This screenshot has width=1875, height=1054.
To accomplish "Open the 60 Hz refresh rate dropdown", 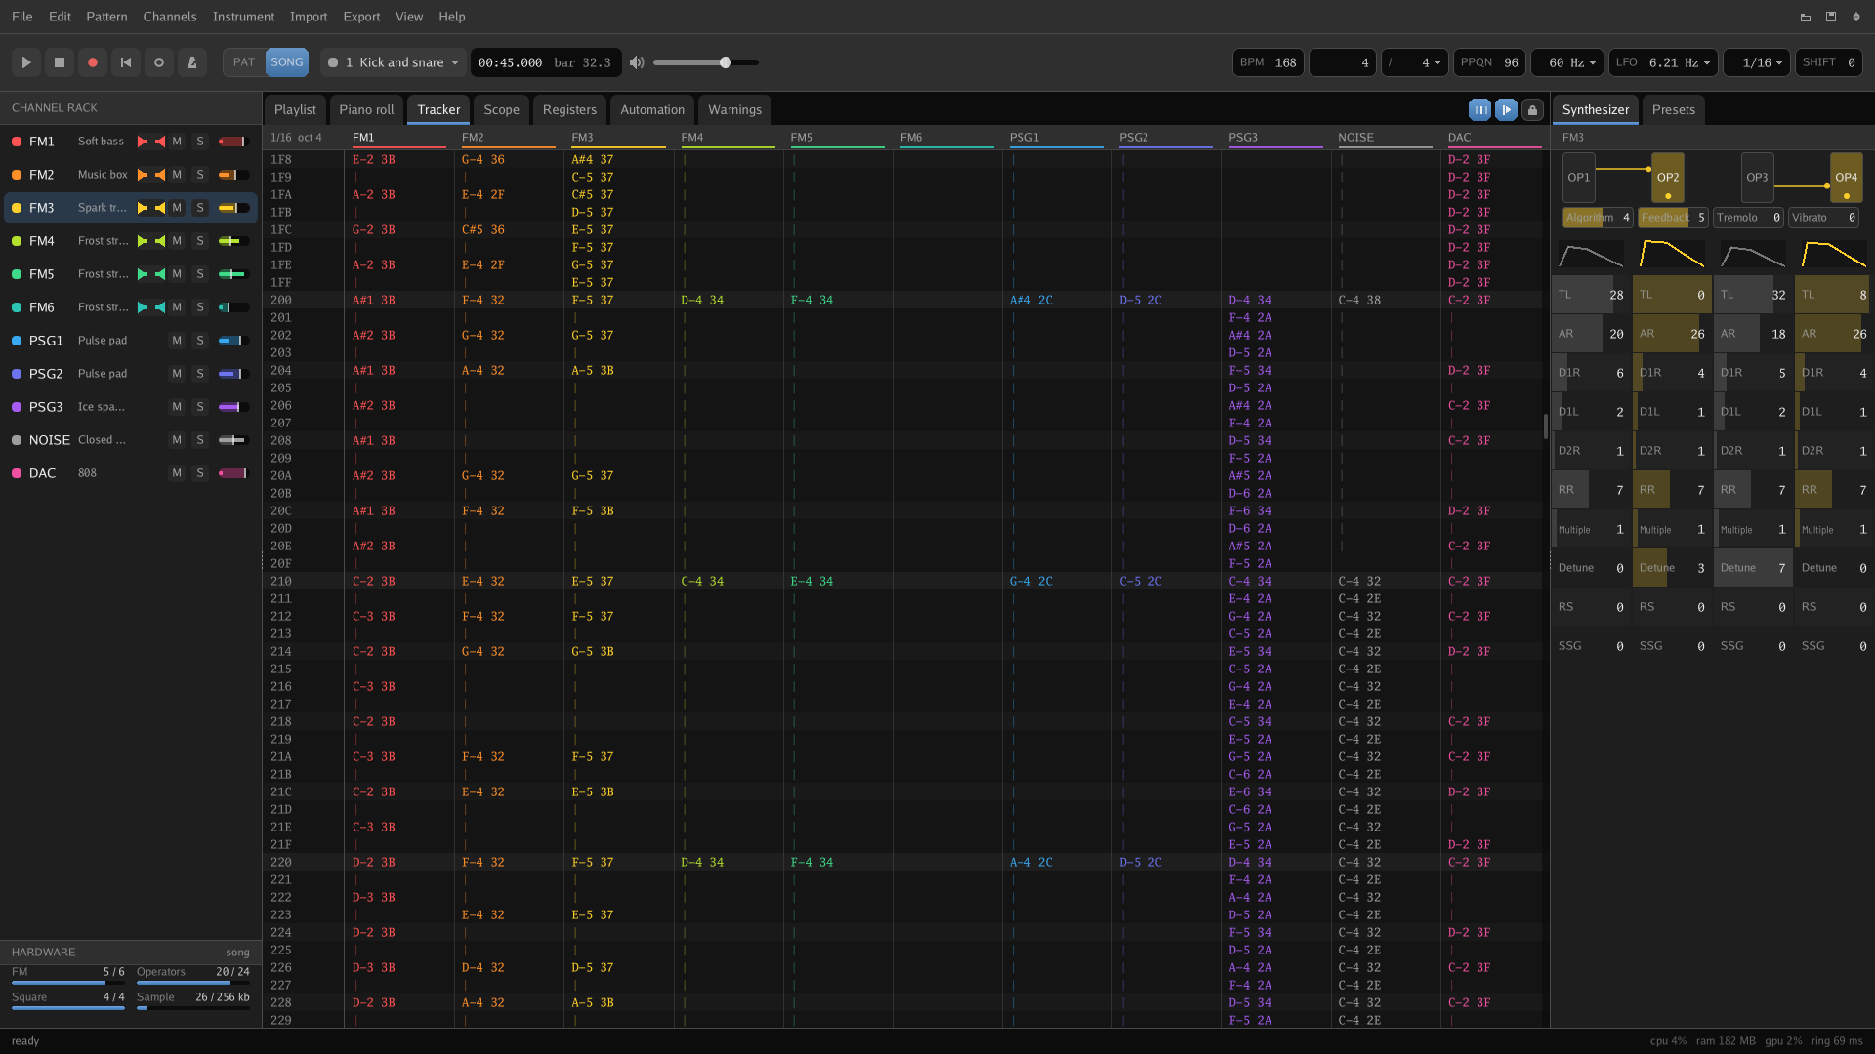I will [x=1567, y=62].
